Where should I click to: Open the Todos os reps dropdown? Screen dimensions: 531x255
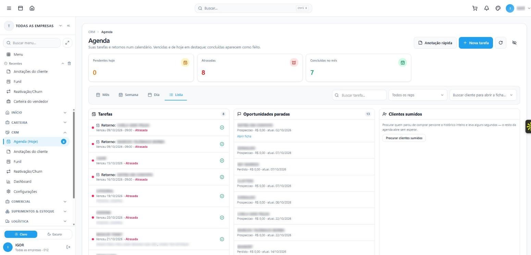point(418,95)
